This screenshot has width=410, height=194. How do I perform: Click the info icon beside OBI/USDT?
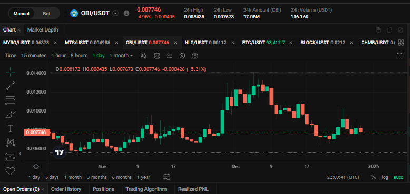[126, 13]
